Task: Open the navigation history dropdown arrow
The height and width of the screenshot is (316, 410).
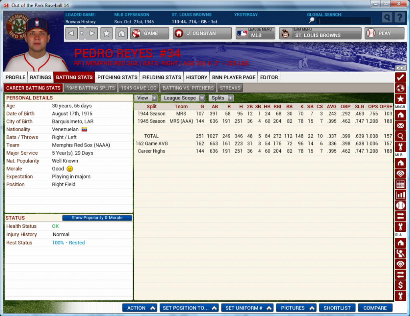Action: (x=82, y=34)
